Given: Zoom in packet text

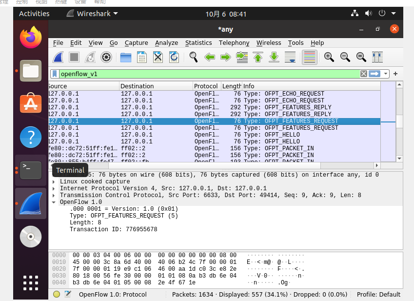Looking at the screenshot, I should 329,57.
